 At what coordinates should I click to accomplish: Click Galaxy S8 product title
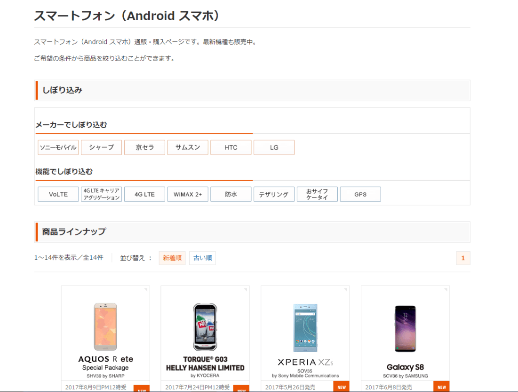click(406, 367)
